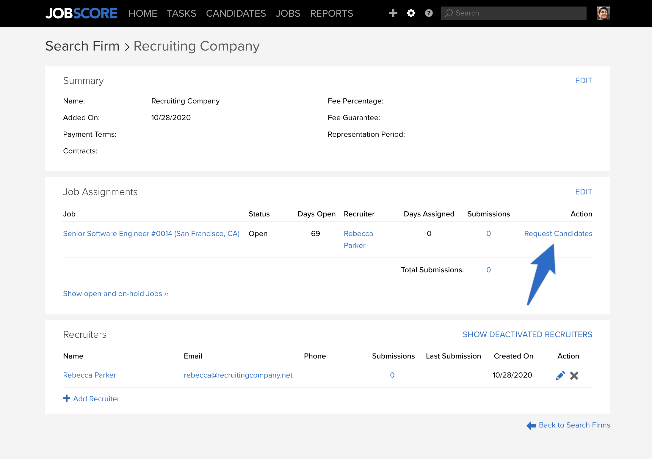Viewport: 652px width, 459px height.
Task: Remove recruiter Rebecca Parker X icon
Action: tap(574, 375)
